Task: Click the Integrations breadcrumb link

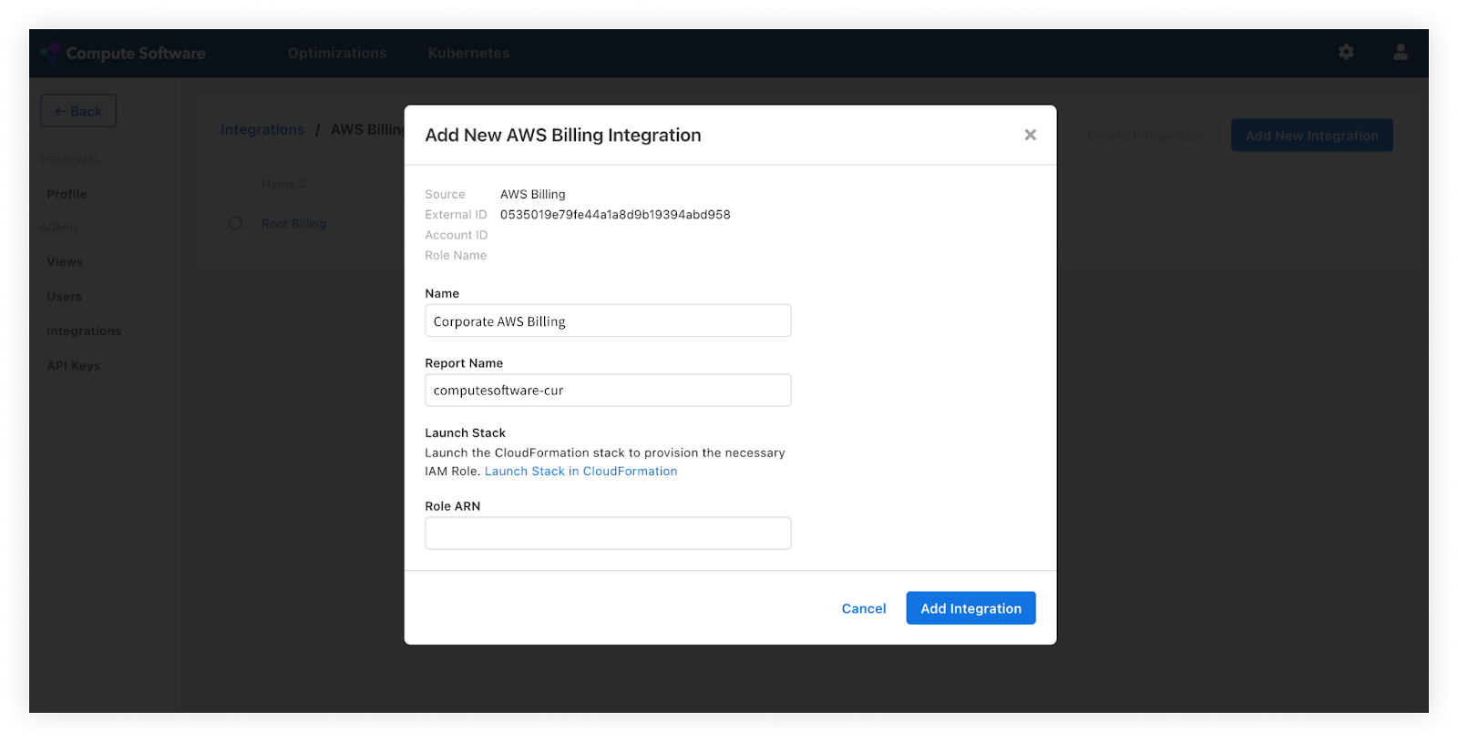Action: (262, 129)
